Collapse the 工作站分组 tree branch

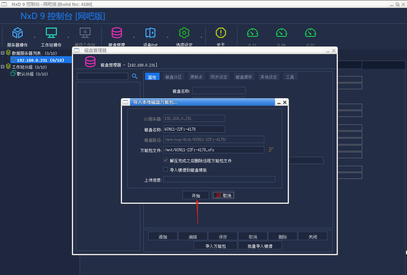pyautogui.click(x=3, y=67)
